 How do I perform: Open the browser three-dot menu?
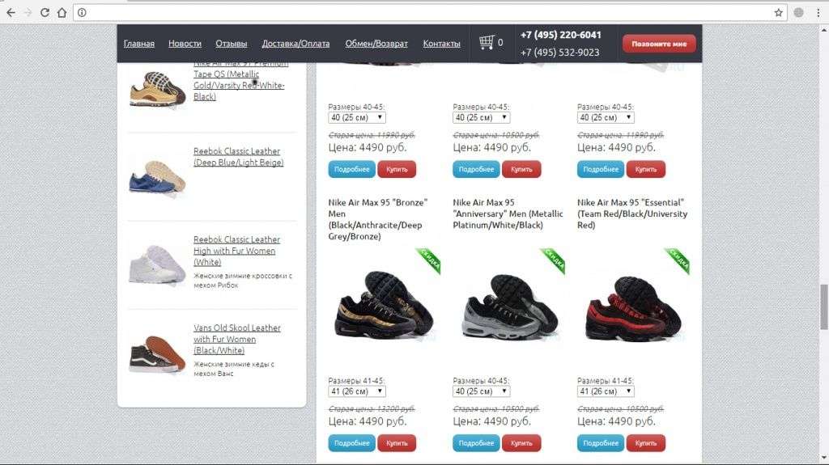tap(818, 13)
